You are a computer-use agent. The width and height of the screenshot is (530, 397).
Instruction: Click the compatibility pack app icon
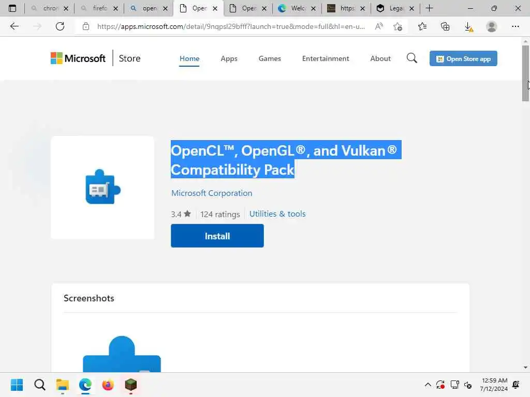coord(102,187)
